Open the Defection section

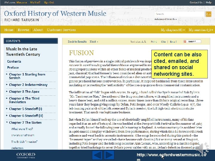(17, 148)
